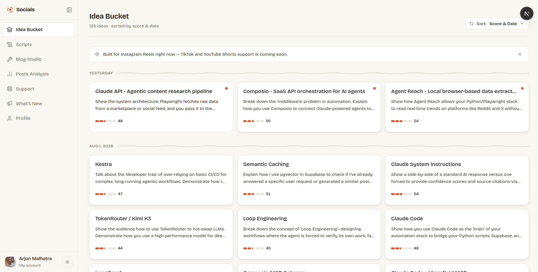Image resolution: width=538 pixels, height=272 pixels.
Task: Open the Support page
Action: click(x=39, y=89)
